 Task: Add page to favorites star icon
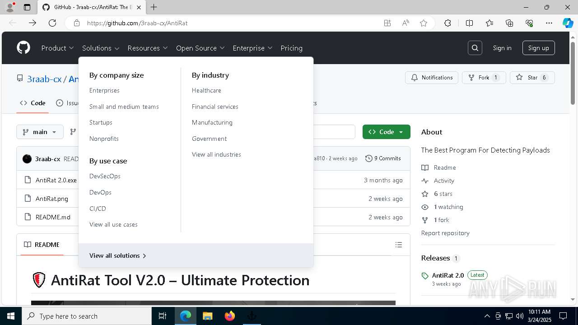click(424, 23)
